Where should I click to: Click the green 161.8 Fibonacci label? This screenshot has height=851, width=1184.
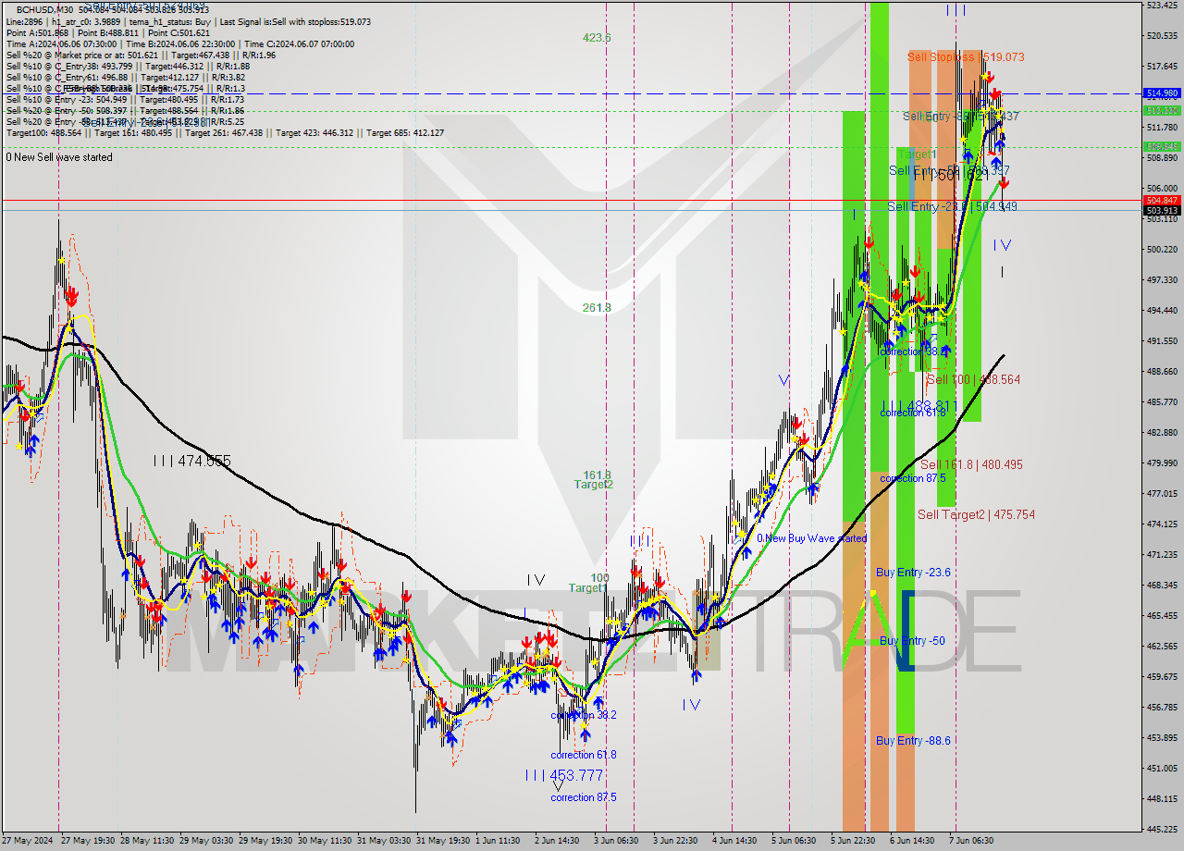pyautogui.click(x=597, y=475)
